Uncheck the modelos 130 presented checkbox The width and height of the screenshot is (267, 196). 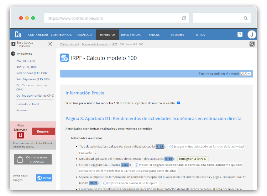[x=178, y=103]
